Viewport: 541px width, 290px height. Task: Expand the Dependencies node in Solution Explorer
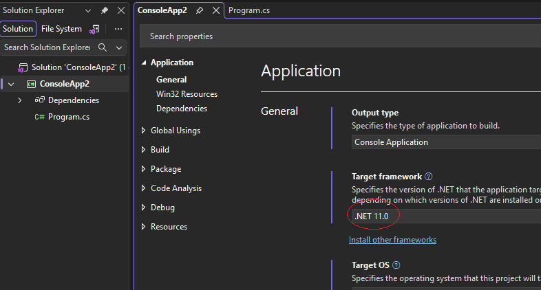(x=20, y=100)
